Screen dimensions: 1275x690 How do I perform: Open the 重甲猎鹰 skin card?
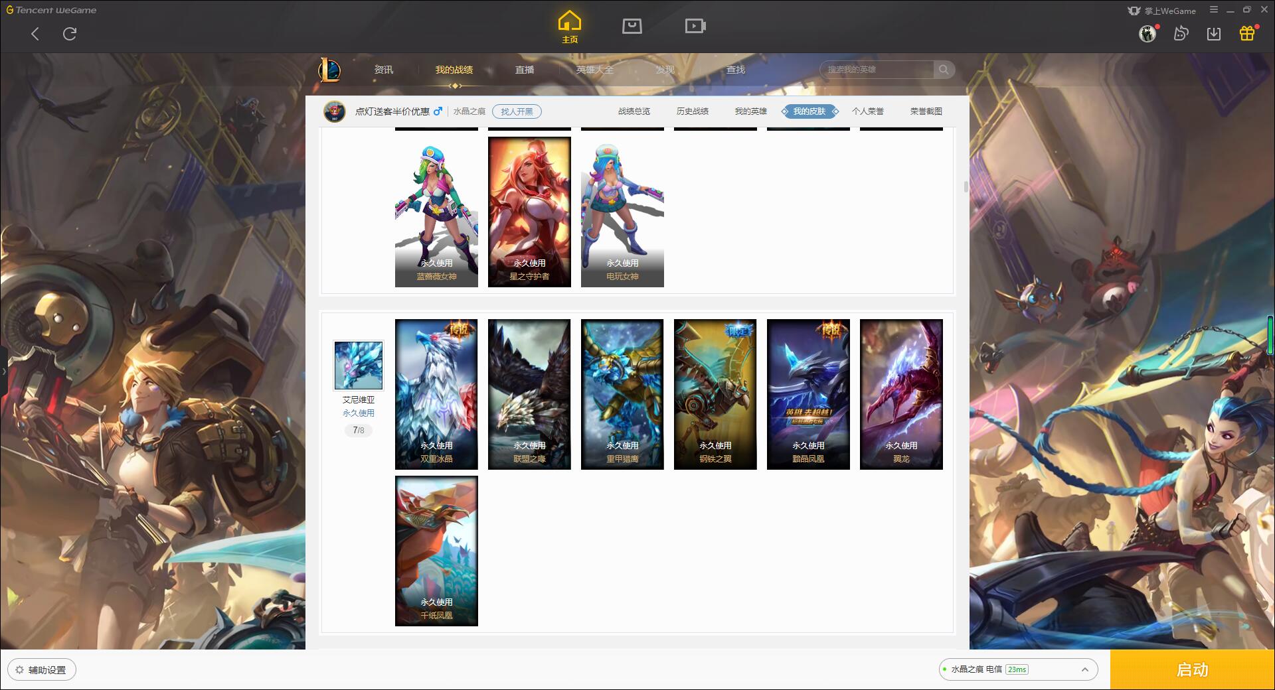coord(622,395)
